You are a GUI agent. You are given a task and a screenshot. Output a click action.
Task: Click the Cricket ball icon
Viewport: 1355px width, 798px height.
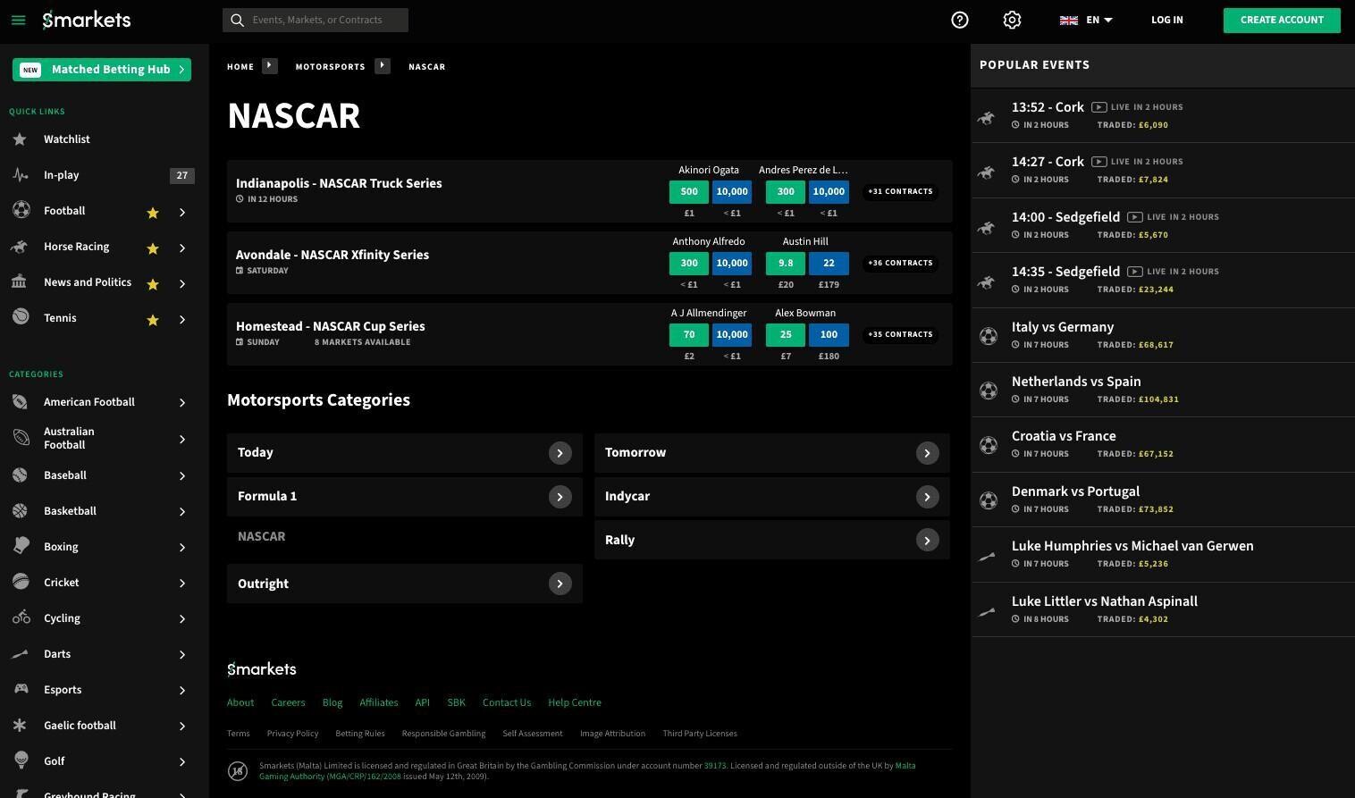click(21, 583)
